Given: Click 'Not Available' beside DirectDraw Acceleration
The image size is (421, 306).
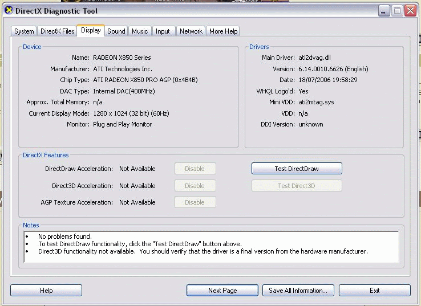Looking at the screenshot, I should [x=137, y=169].
